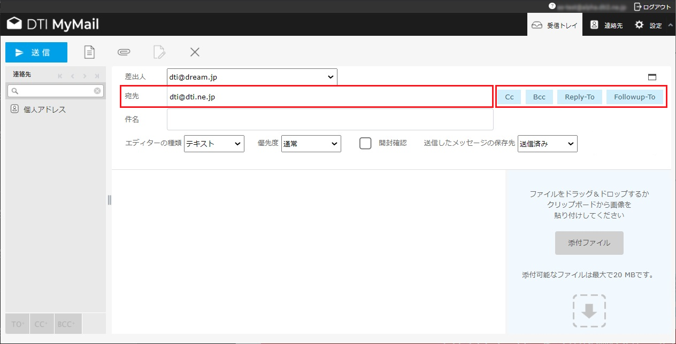Click the 宛先 recipient field
The height and width of the screenshot is (344, 676).
point(329,97)
